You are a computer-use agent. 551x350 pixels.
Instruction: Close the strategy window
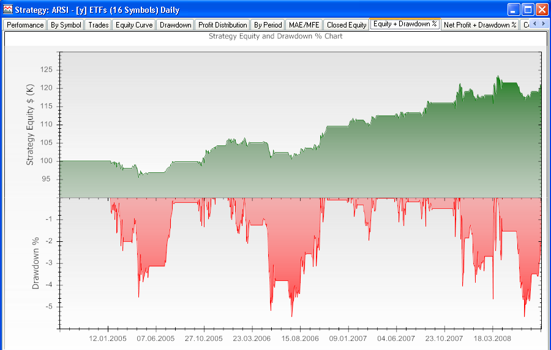(542, 9)
